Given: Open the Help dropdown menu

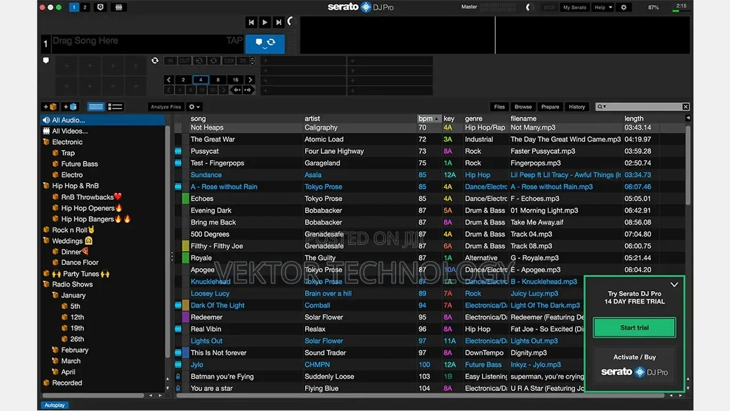Looking at the screenshot, I should tap(603, 7).
